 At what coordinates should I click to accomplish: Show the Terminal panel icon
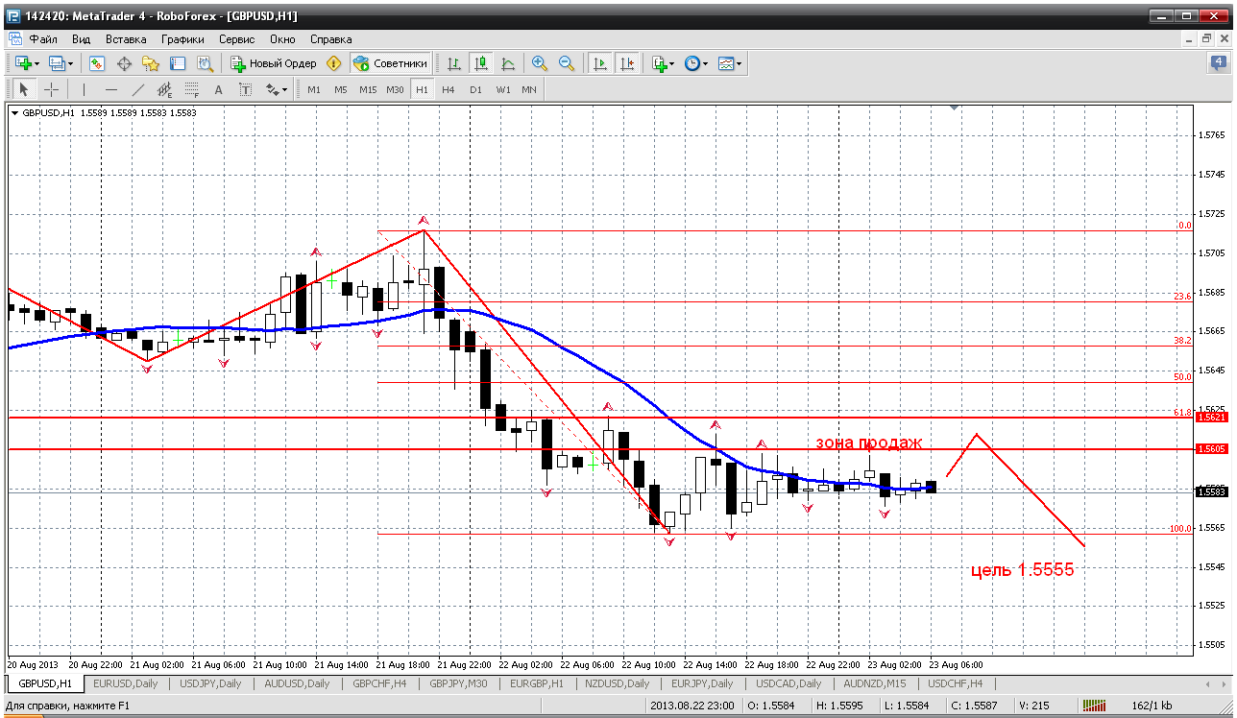point(178,63)
